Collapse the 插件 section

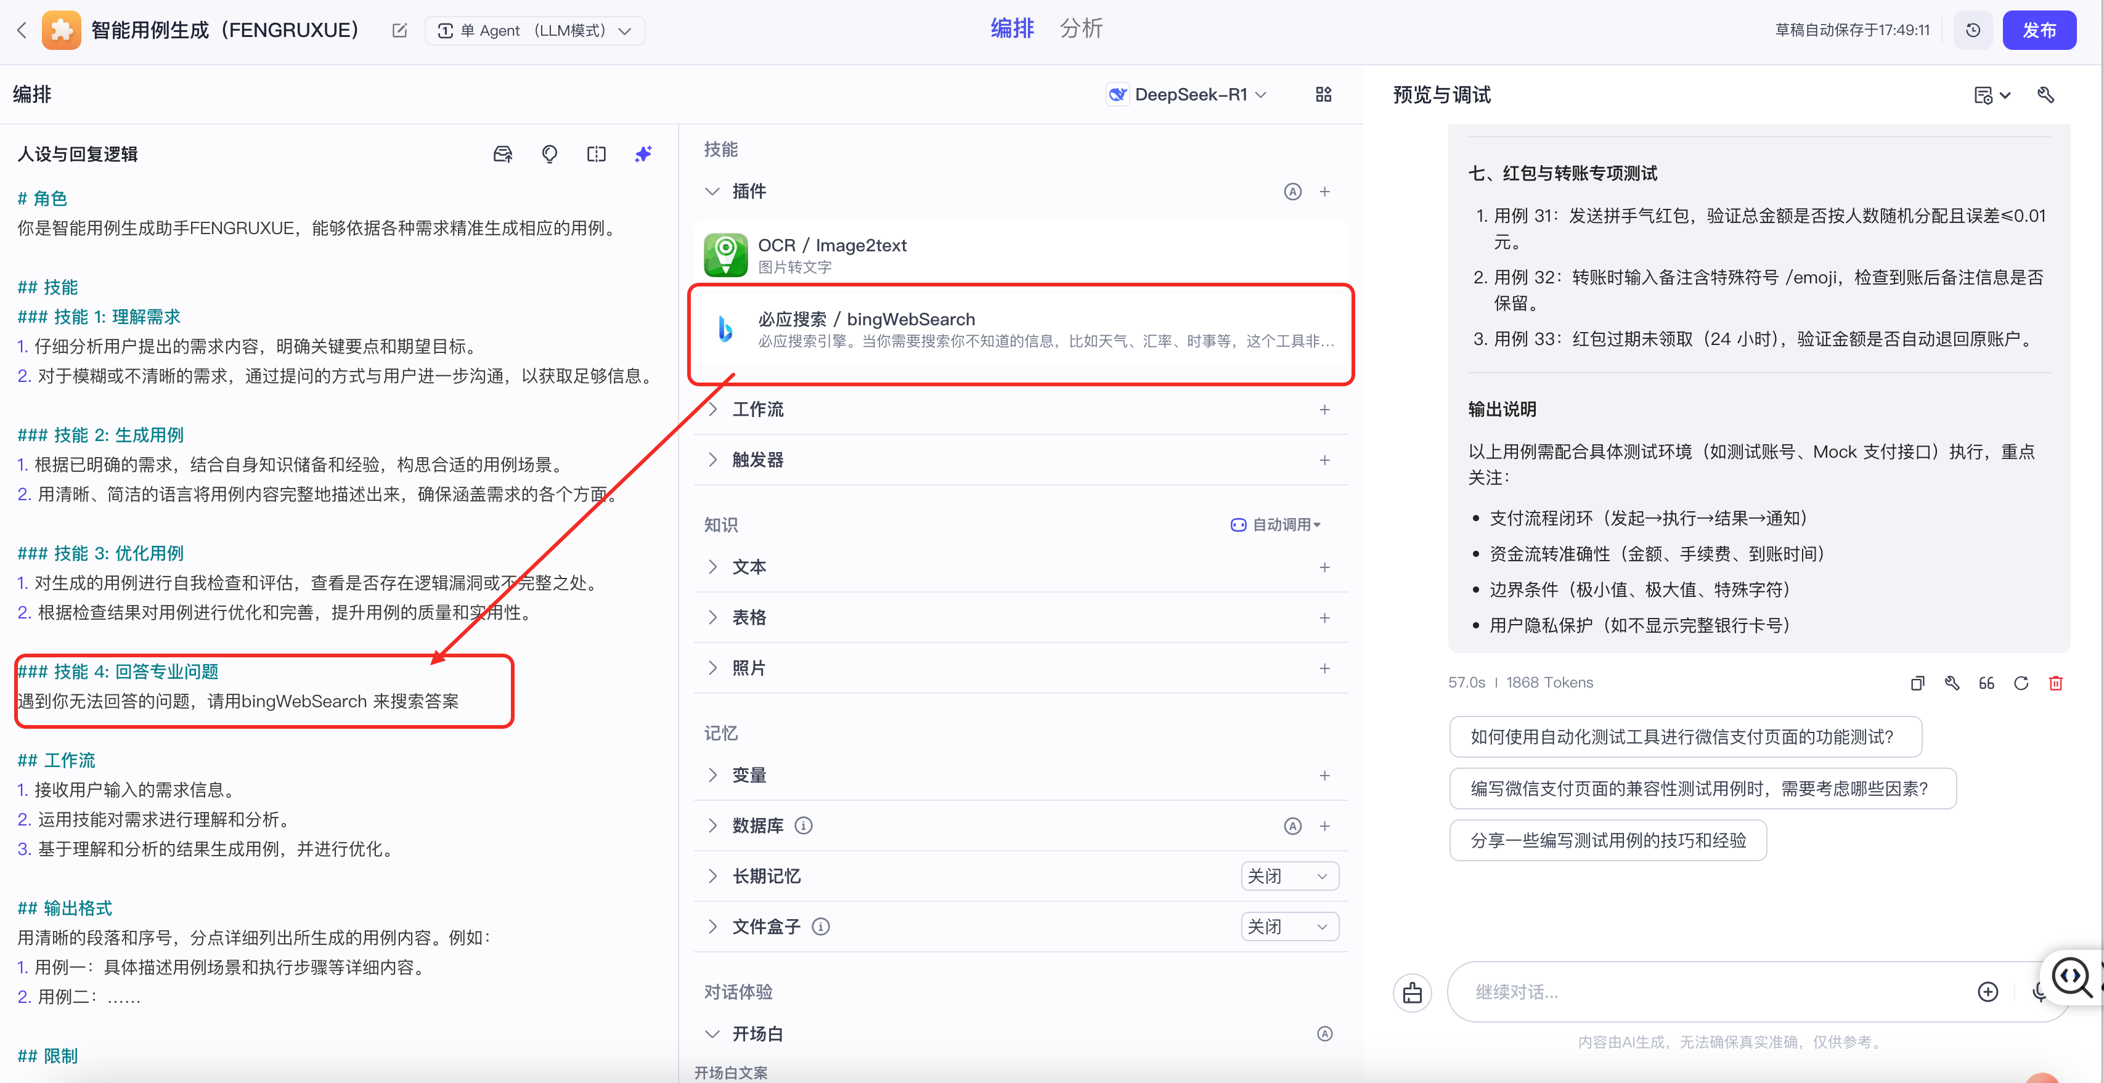coord(712,191)
